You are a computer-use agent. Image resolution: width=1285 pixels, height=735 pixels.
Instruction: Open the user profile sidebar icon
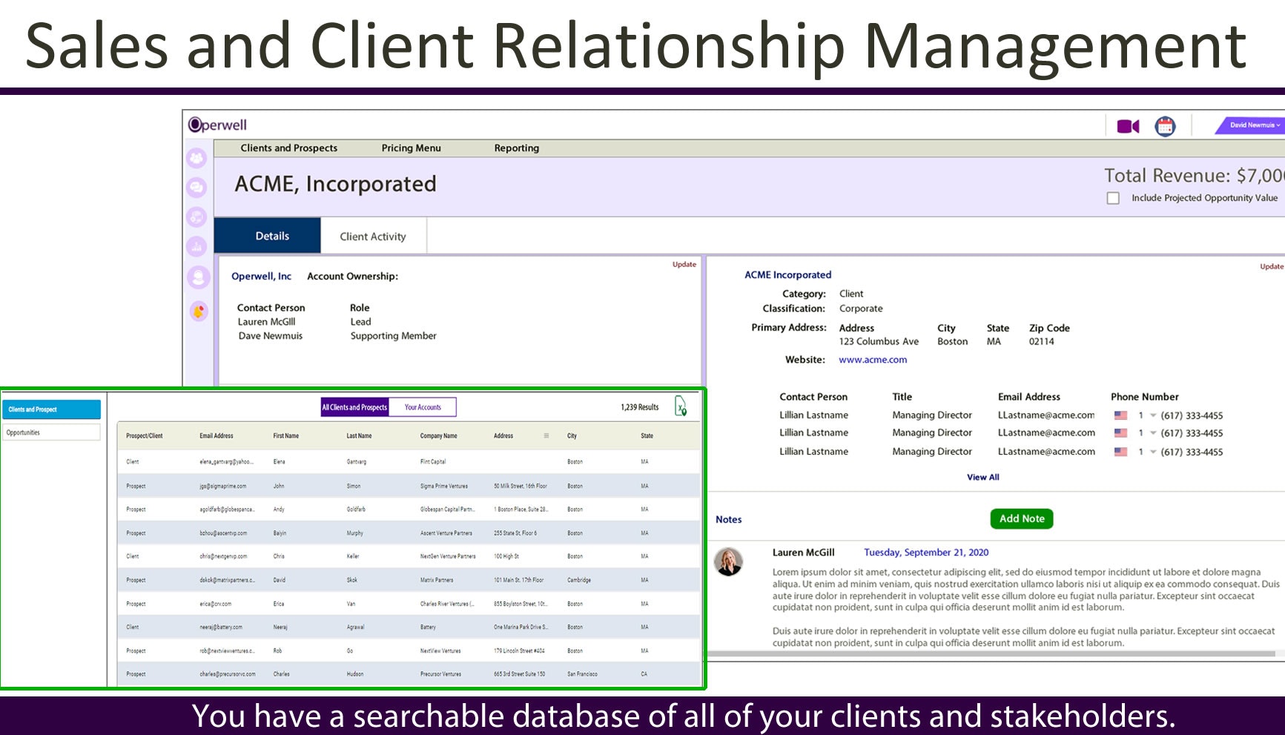198,277
